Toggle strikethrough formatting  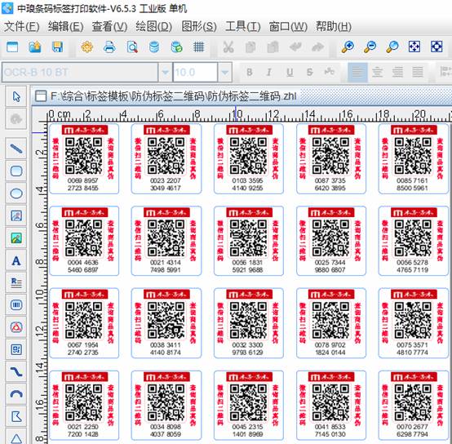point(309,72)
